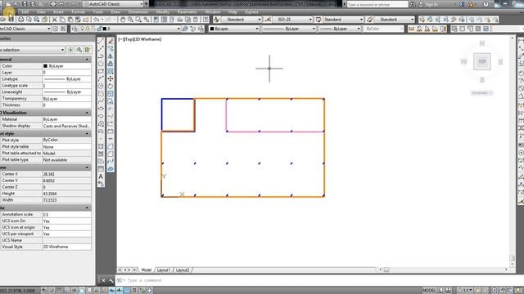Image resolution: width=524 pixels, height=294 pixels.
Task: Select the Mirror modify tool
Action: click(111, 56)
